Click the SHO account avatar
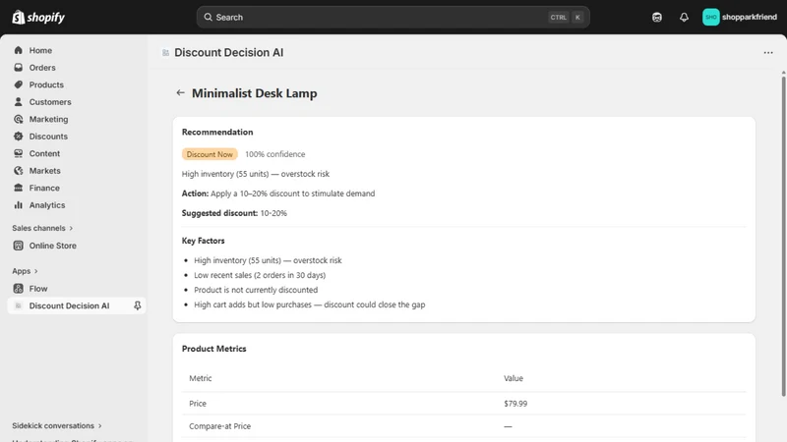The image size is (787, 442). point(710,17)
